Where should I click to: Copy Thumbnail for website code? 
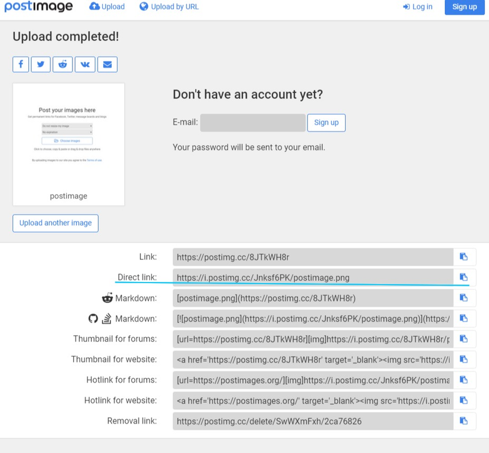click(463, 360)
